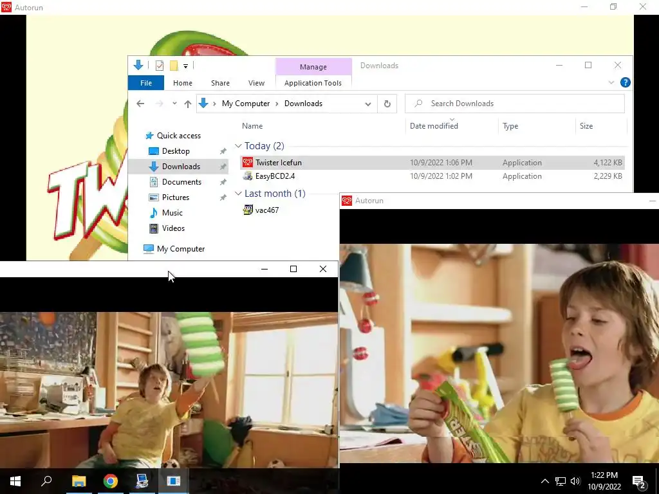Click Twister Icefun date 10/9/2022 1:06 PM
Image resolution: width=659 pixels, height=494 pixels.
pyautogui.click(x=441, y=163)
